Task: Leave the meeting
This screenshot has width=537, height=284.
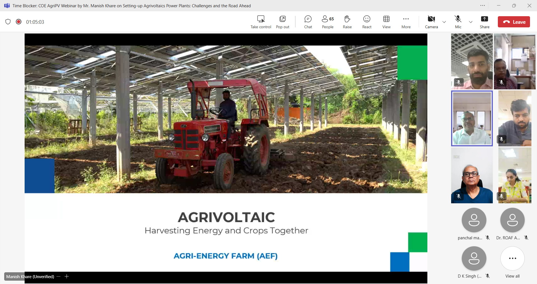Action: coord(514,22)
